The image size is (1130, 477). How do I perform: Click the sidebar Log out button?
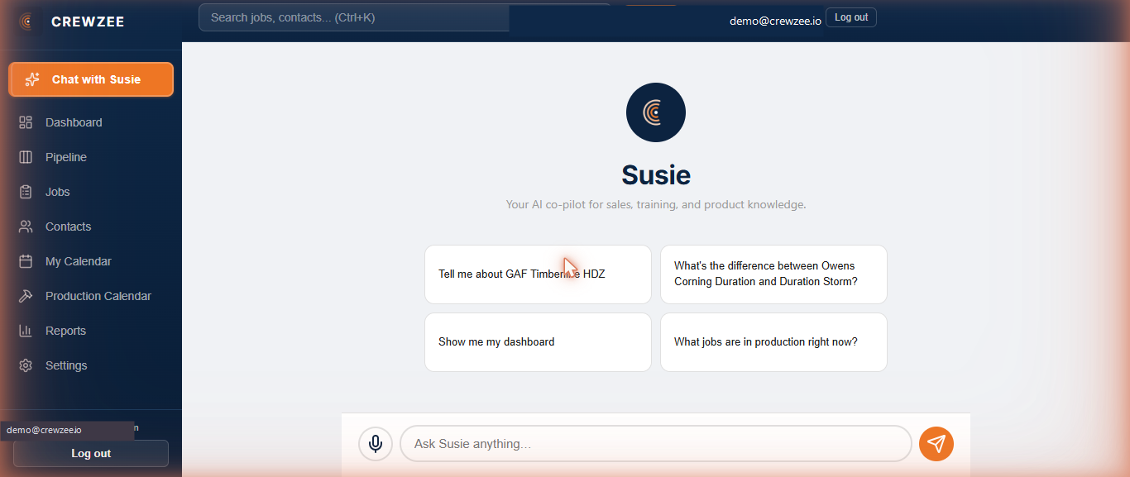91,454
